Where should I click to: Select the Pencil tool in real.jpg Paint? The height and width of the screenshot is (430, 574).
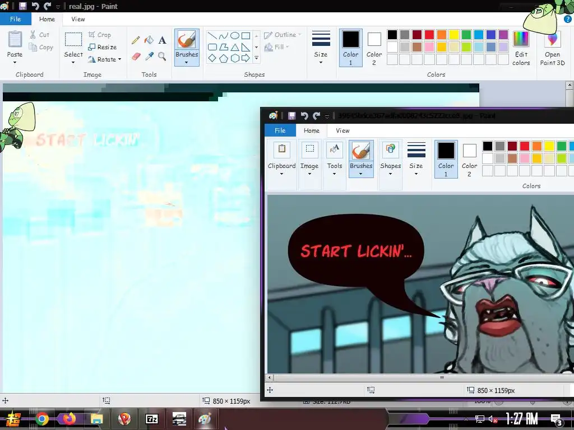[136, 40]
